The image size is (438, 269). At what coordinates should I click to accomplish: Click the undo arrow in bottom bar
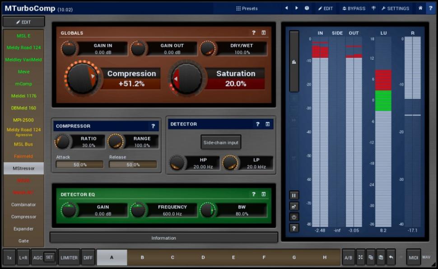click(x=391, y=257)
